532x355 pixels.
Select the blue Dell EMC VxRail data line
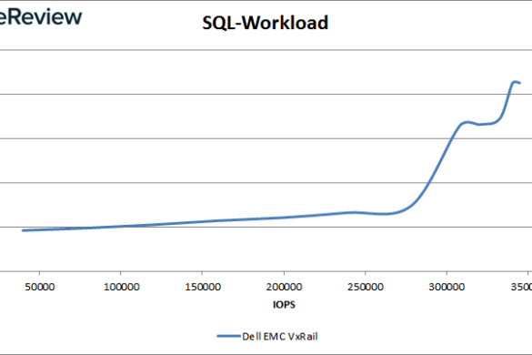pyautogui.click(x=271, y=218)
